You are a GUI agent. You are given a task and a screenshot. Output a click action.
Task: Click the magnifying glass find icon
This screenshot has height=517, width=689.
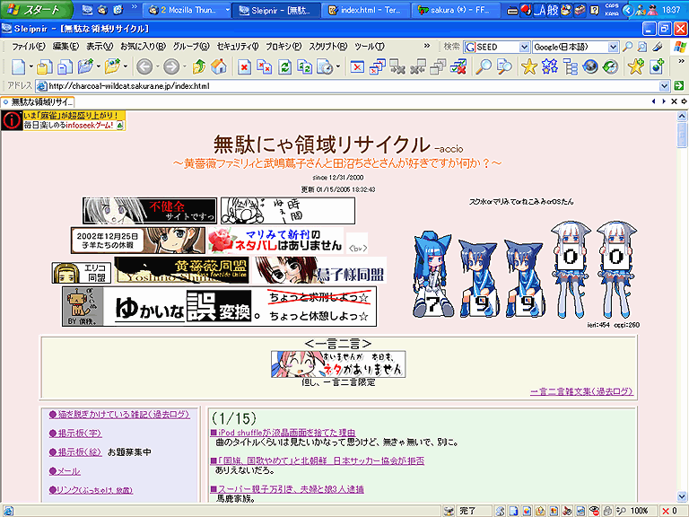[484, 66]
